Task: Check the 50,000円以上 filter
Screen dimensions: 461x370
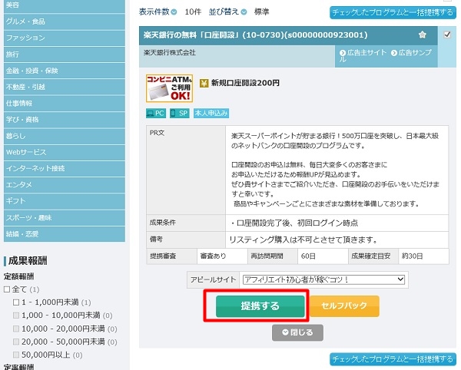Action: point(16,355)
